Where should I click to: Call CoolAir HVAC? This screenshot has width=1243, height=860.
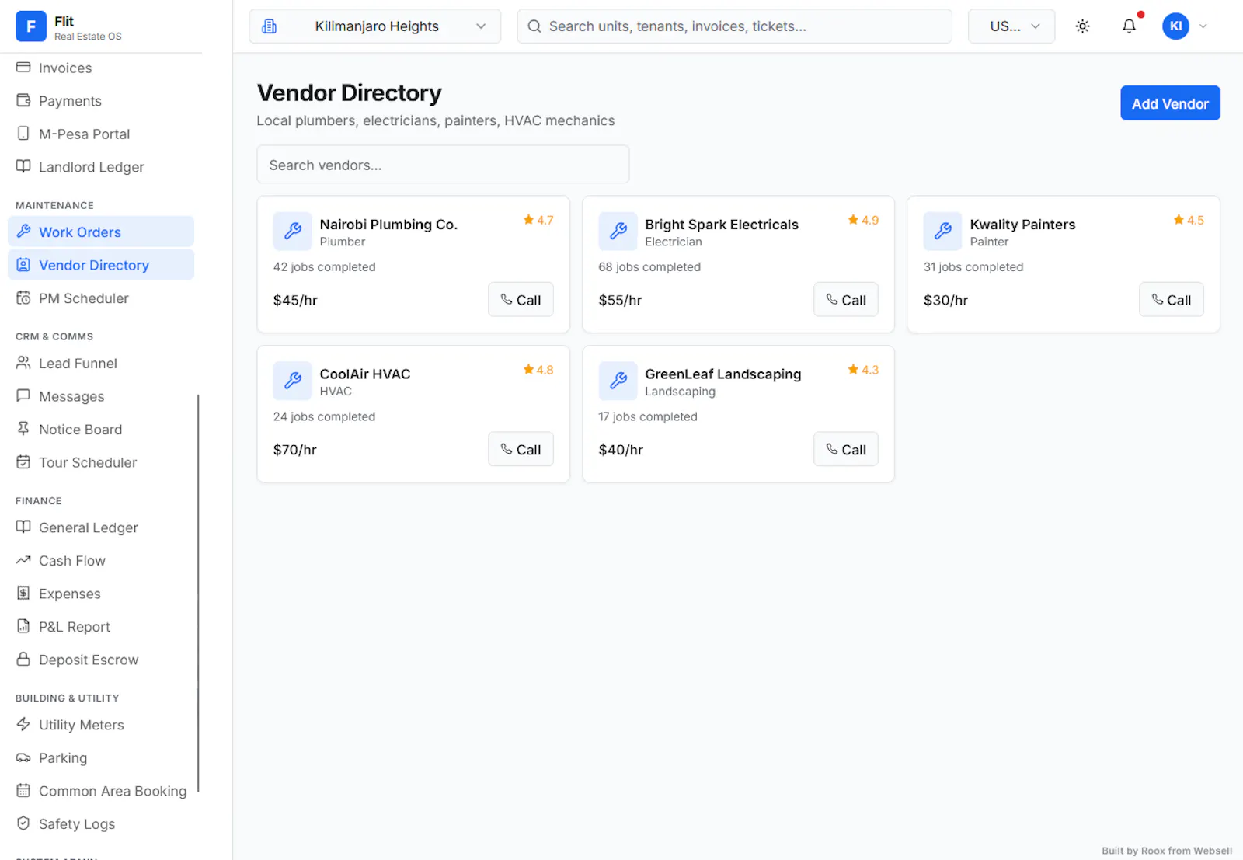[521, 449]
